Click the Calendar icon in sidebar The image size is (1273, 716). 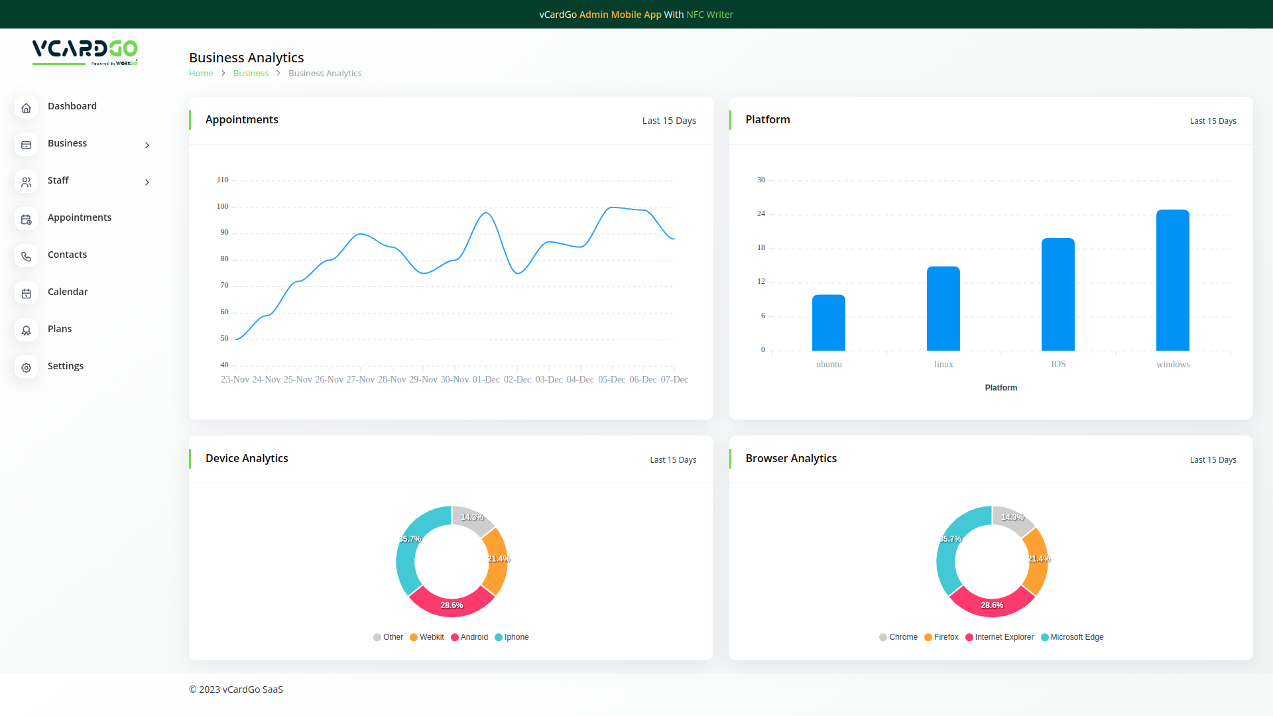click(27, 293)
